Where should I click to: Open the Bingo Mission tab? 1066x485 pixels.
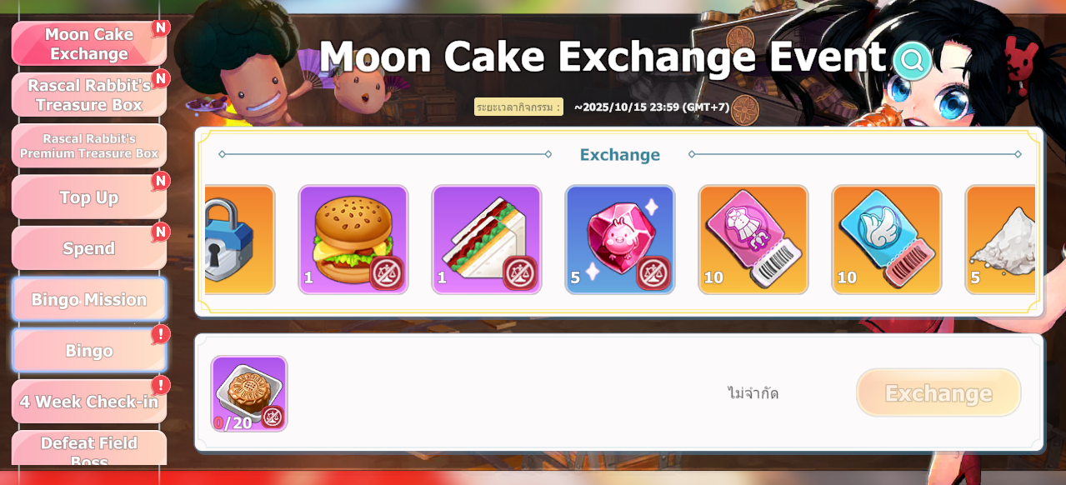[89, 299]
